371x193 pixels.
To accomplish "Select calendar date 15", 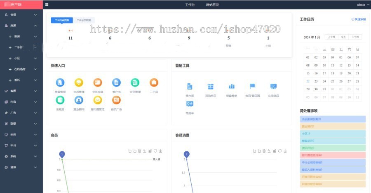I will tap(308, 73).
